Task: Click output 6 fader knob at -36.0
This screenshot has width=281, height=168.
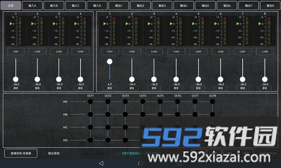Action: [221, 79]
